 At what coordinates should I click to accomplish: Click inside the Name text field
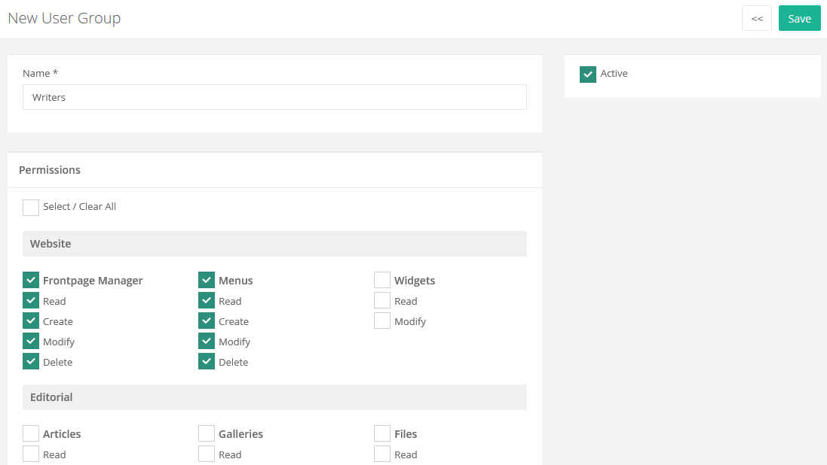(x=274, y=97)
